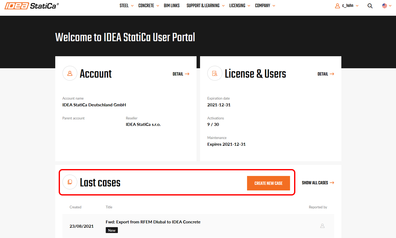Open the Support & Learning dropdown
Screen dimensions: 396x238
tap(205, 6)
